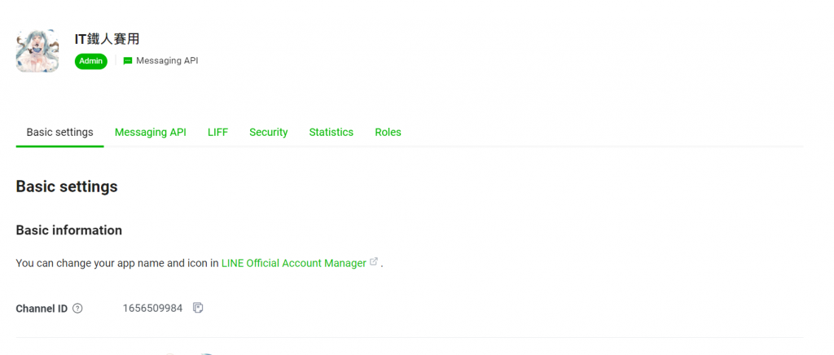Viewport: 834px width, 355px height.
Task: Click the Channel ID field label
Action: click(42, 309)
